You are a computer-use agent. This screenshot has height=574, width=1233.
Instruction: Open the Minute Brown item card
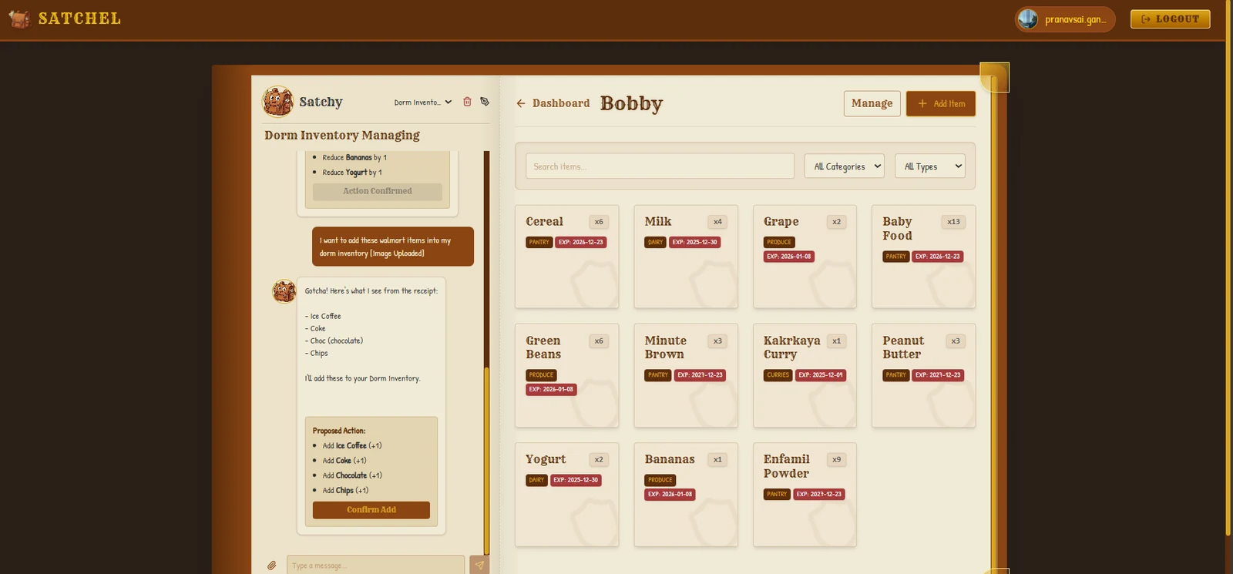tap(686, 375)
